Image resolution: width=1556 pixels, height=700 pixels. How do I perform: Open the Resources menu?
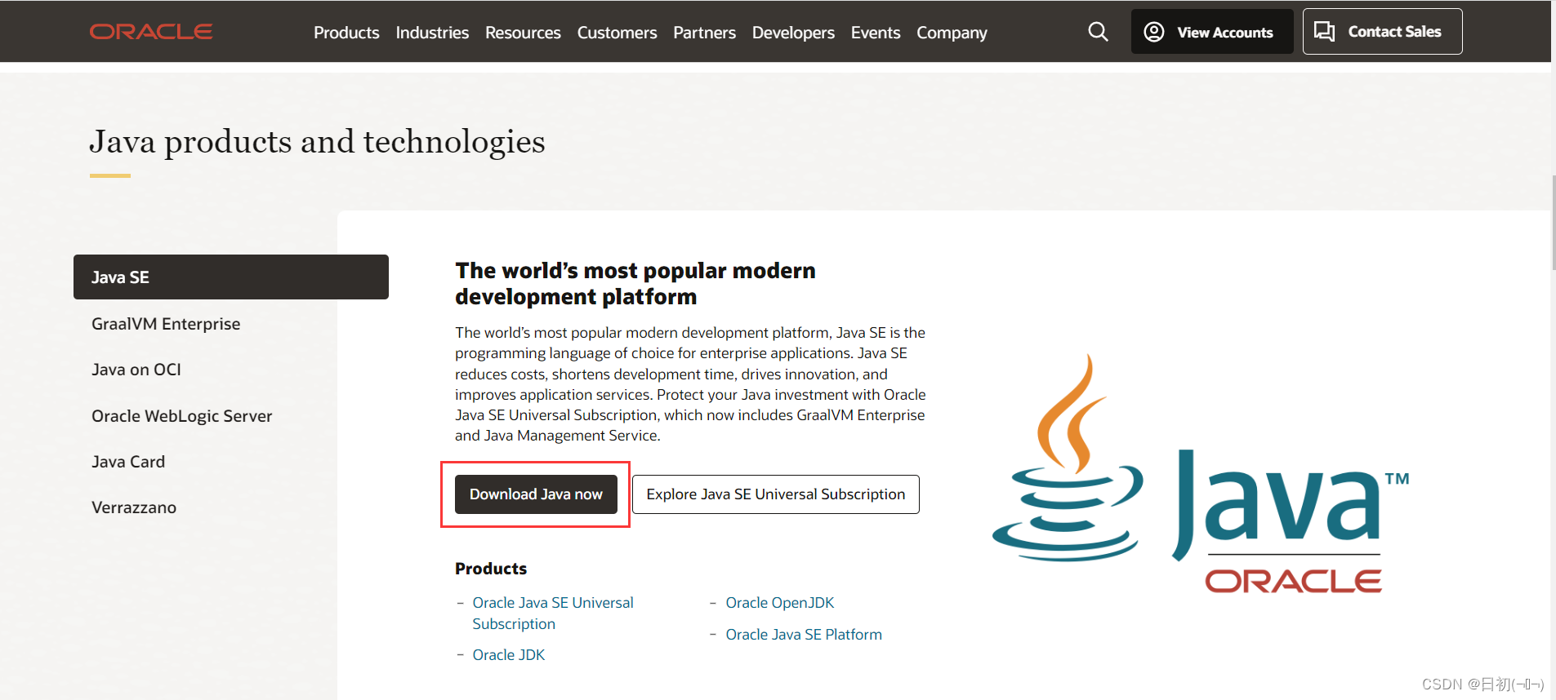(523, 33)
